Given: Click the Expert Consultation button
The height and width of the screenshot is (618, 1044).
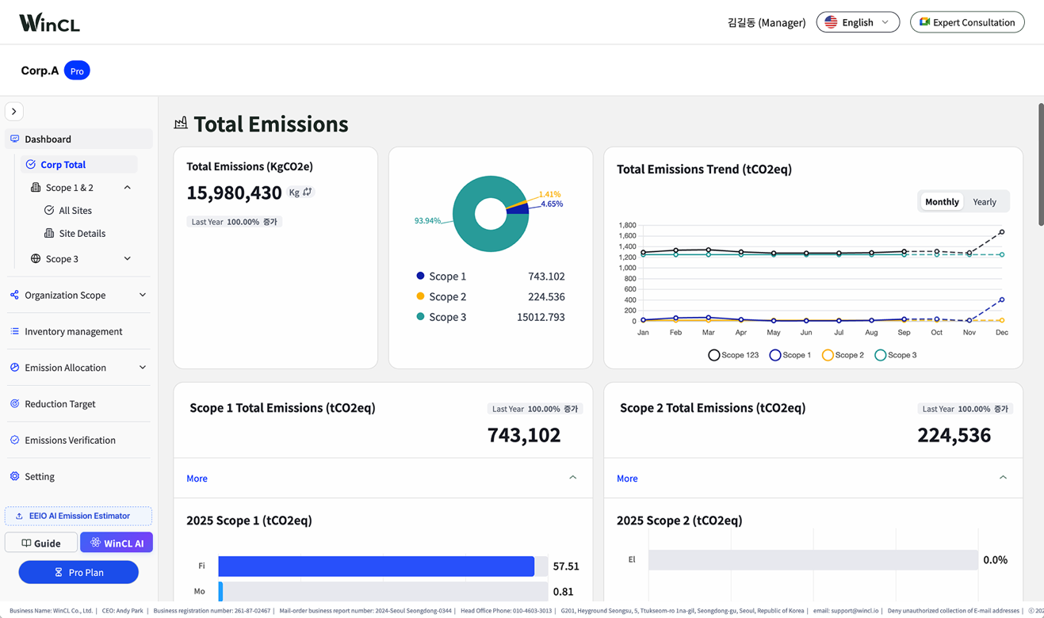Looking at the screenshot, I should pos(967,22).
